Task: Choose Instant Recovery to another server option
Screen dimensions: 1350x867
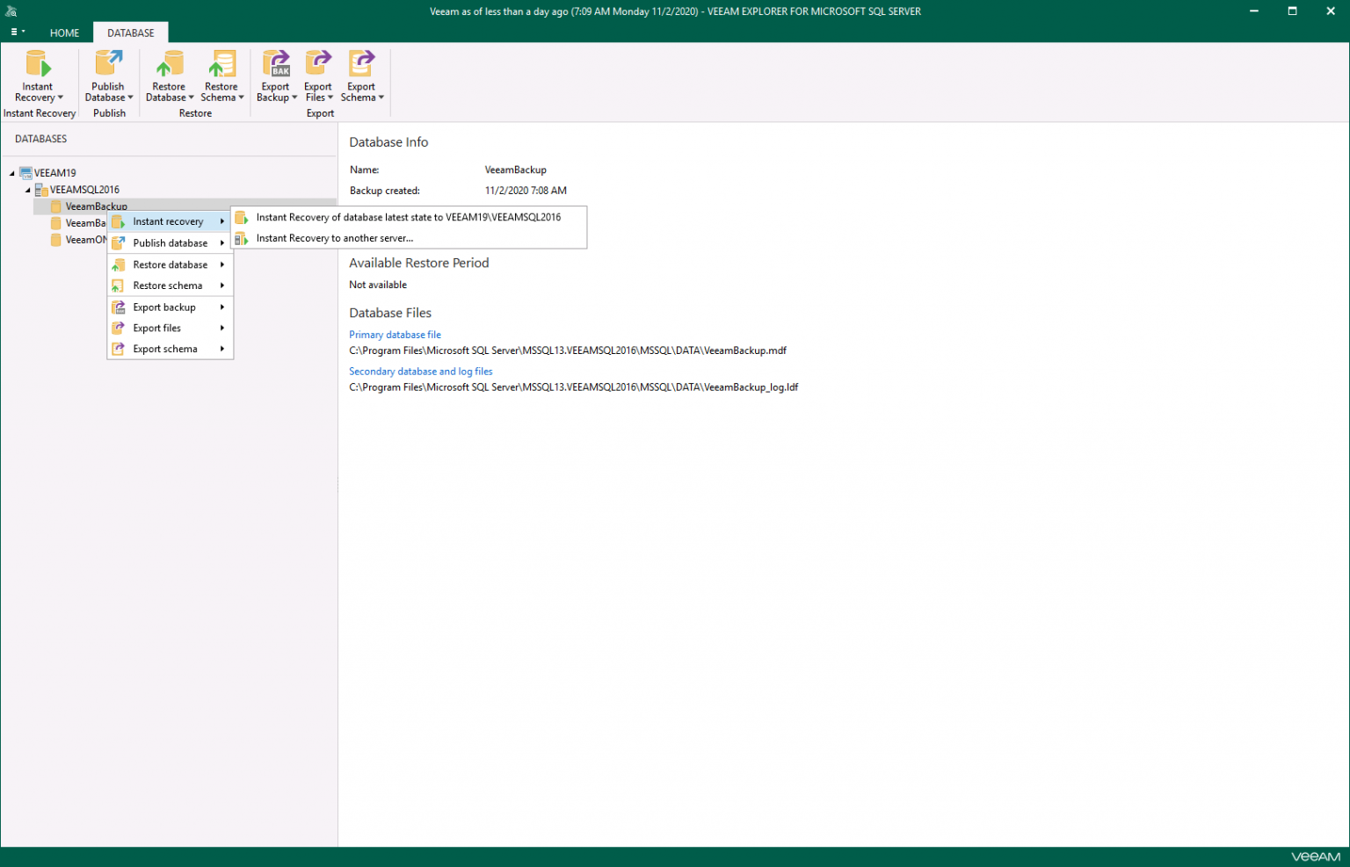Action: 334,238
